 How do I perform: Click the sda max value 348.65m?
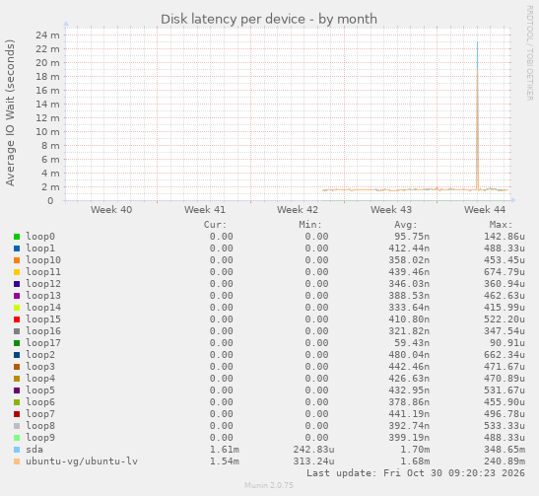pos(505,450)
